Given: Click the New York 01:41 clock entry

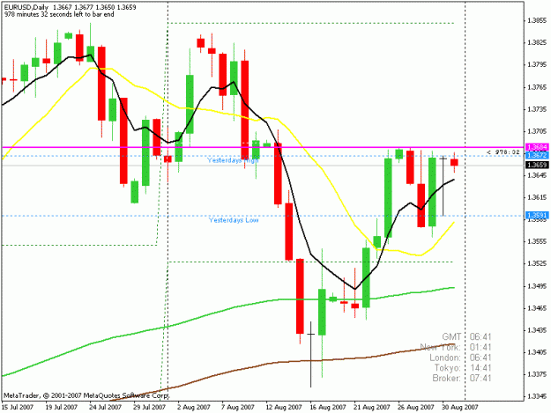Looking at the screenshot, I should 456,347.
